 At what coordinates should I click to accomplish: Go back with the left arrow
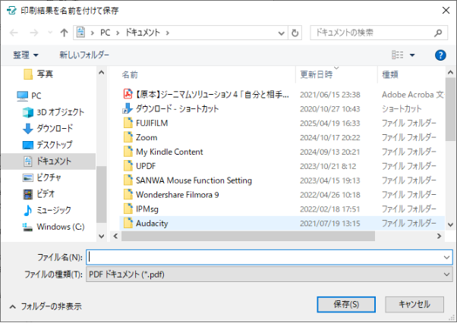click(14, 33)
